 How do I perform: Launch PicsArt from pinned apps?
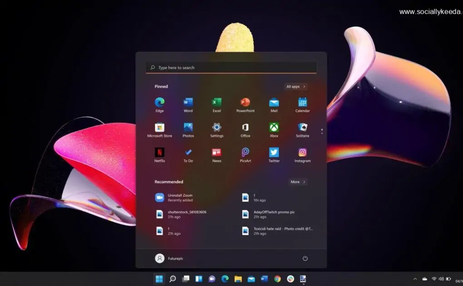[x=246, y=155]
